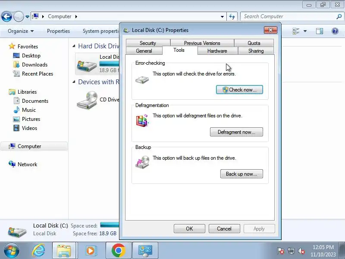
Task: Select the Tools tab
Action: point(179,50)
